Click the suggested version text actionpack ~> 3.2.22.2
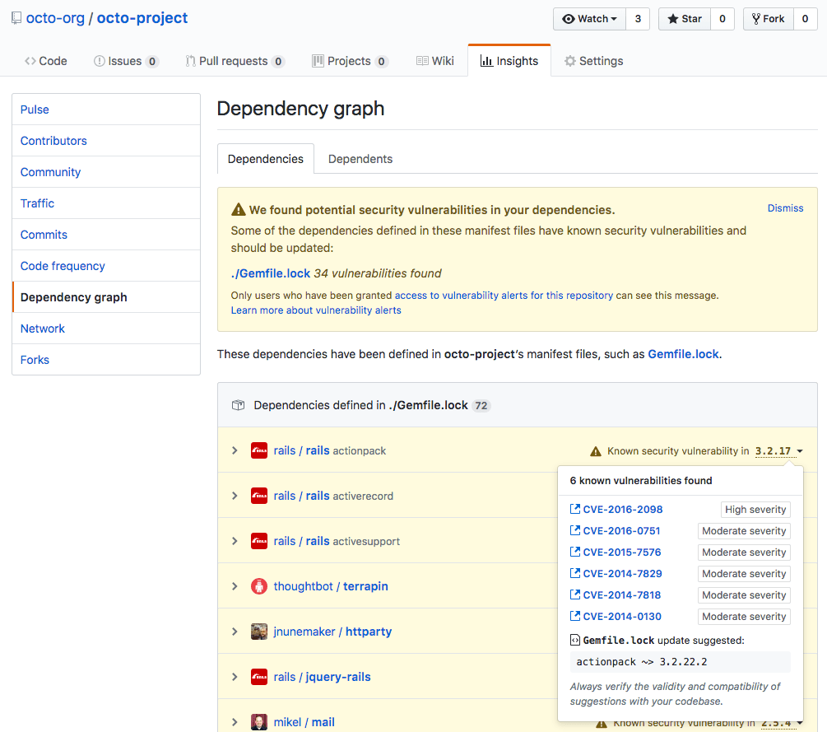This screenshot has width=827, height=732. coord(641,662)
